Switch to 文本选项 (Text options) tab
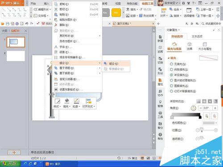 pos(197,37)
